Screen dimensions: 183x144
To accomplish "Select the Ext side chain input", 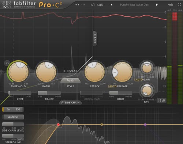I will coord(18,109).
